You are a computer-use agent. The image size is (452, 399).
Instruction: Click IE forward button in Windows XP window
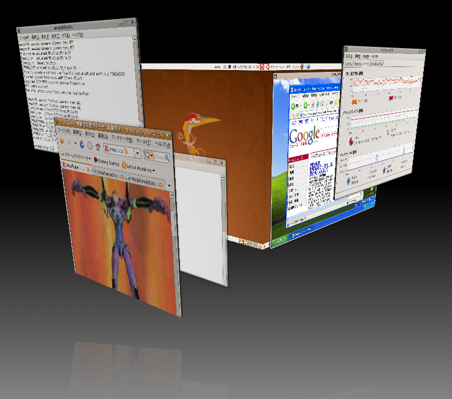pyautogui.click(x=305, y=105)
